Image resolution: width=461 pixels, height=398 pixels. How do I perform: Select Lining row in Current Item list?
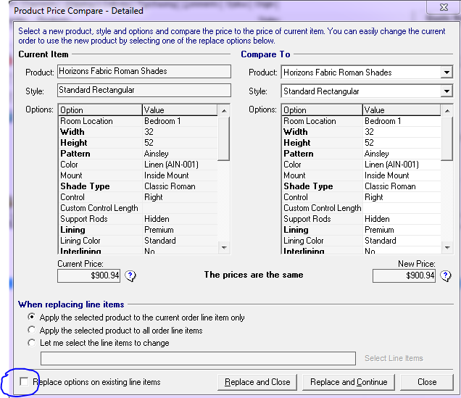click(x=138, y=230)
